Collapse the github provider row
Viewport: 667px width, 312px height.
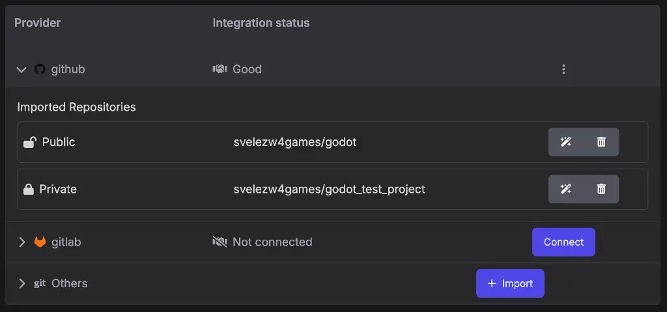[x=21, y=70]
